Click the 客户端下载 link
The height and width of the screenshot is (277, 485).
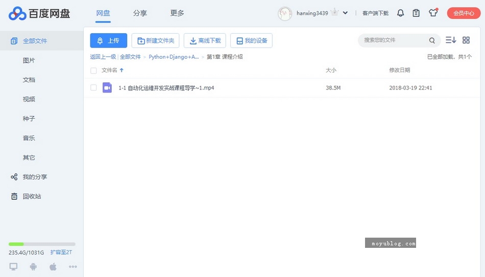click(376, 13)
